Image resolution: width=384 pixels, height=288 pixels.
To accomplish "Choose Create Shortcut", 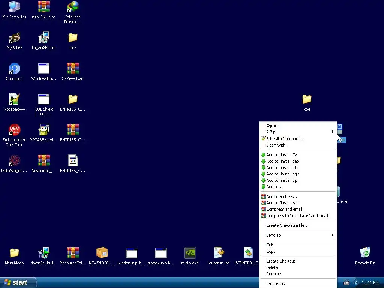I will pyautogui.click(x=298, y=261).
